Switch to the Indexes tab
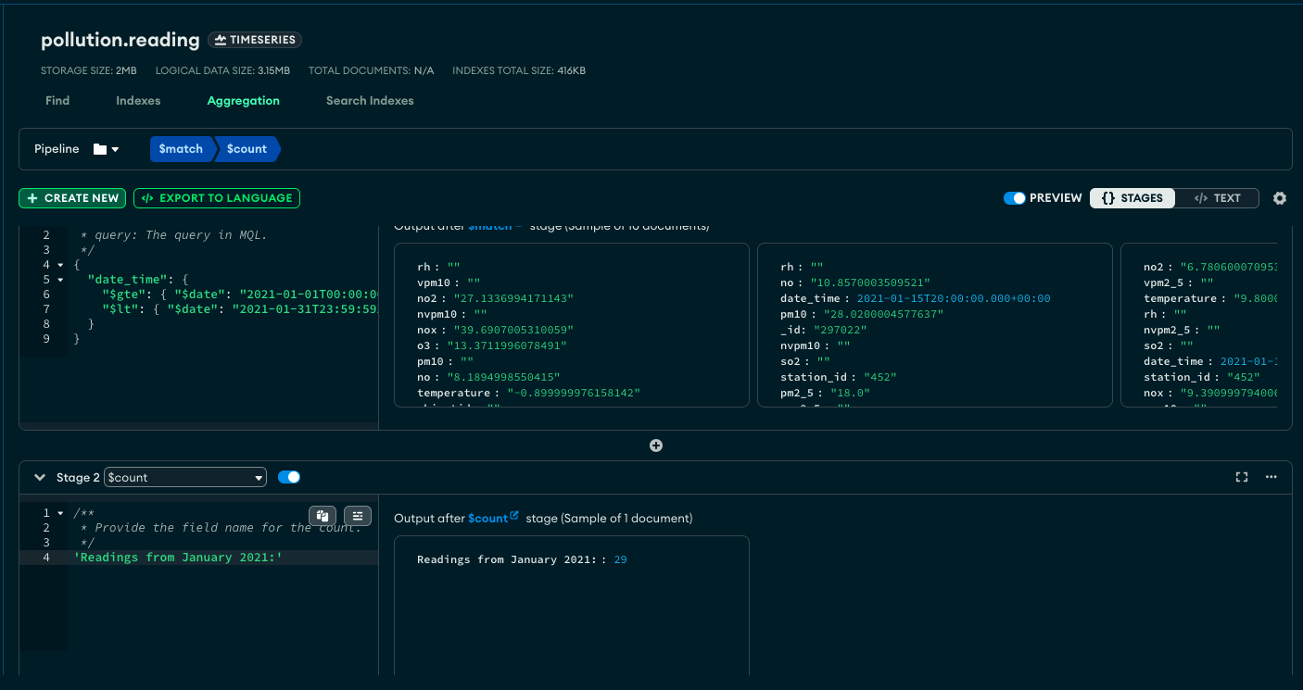The width and height of the screenshot is (1303, 690). click(138, 101)
